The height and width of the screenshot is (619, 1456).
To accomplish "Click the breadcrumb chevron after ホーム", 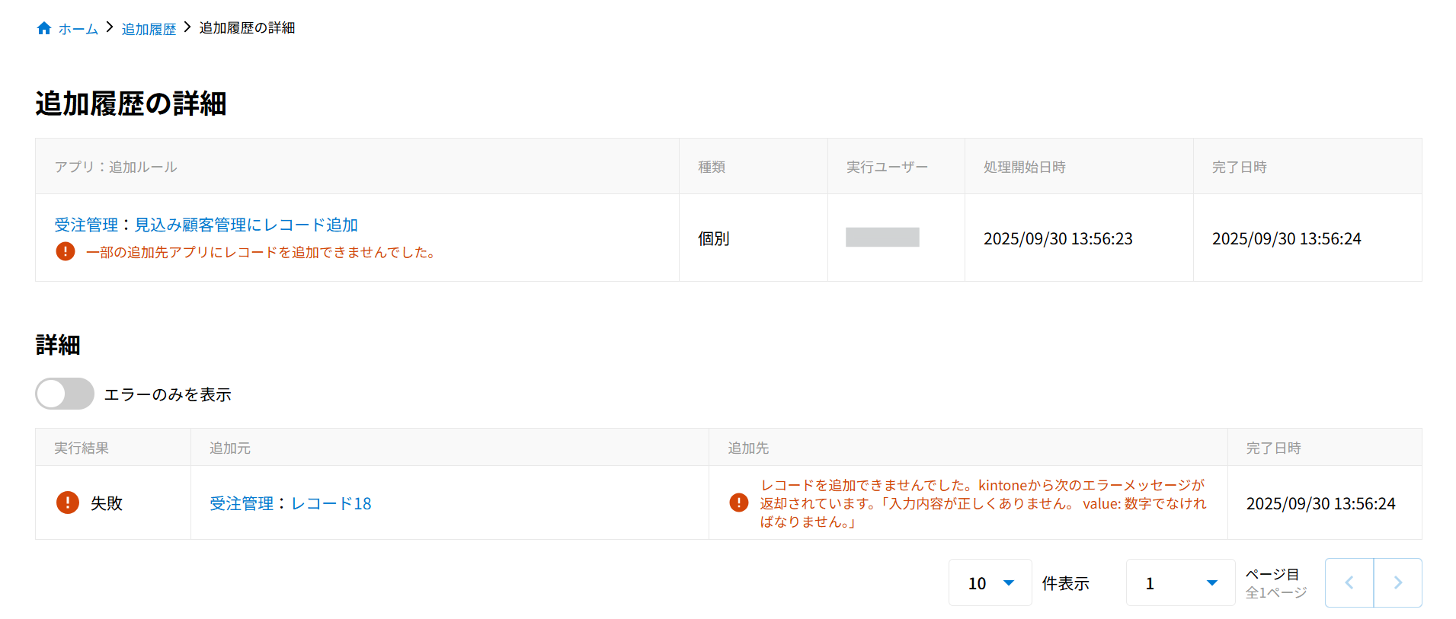I will tap(110, 27).
